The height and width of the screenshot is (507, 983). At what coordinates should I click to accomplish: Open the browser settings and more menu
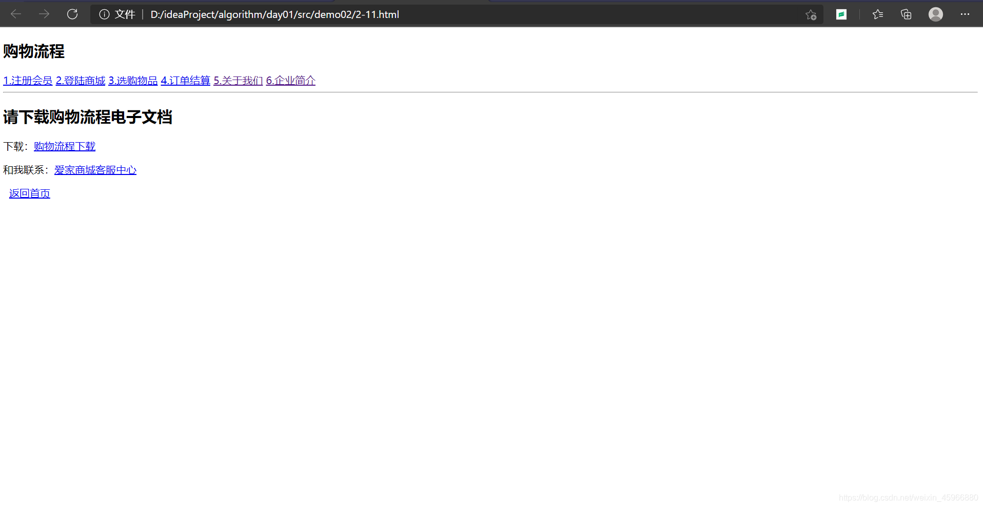(x=965, y=14)
